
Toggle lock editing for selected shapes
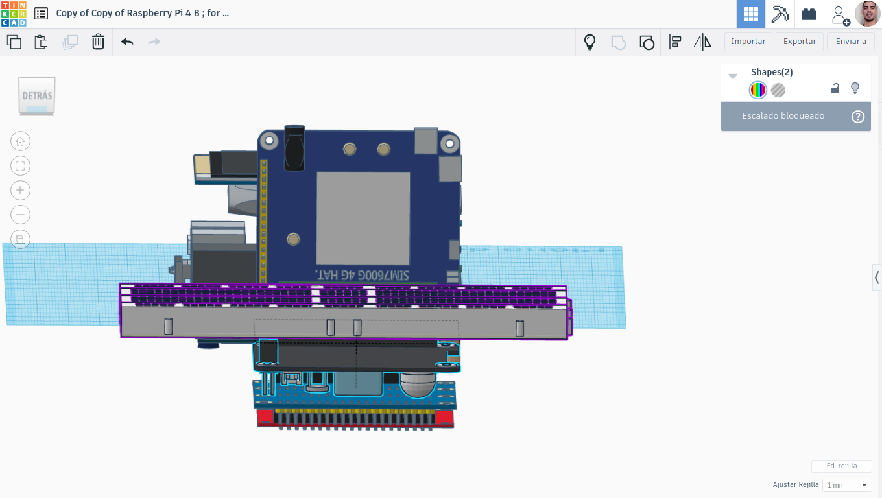(x=835, y=89)
